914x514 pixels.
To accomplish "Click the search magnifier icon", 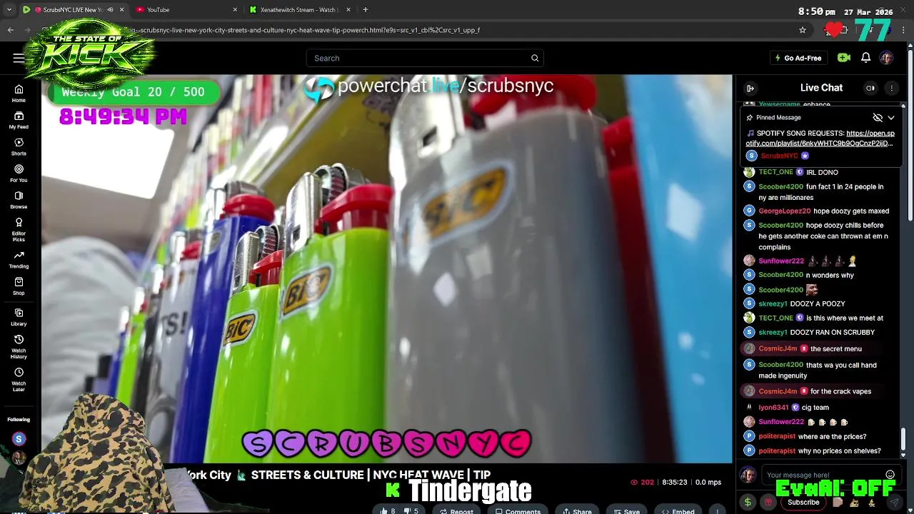I will pos(534,58).
